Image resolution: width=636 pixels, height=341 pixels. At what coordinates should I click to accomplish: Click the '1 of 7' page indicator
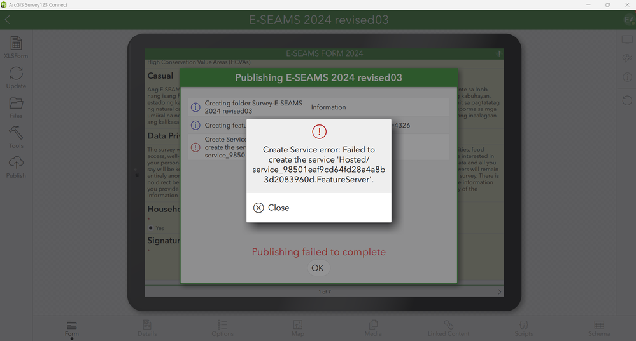coord(325,291)
